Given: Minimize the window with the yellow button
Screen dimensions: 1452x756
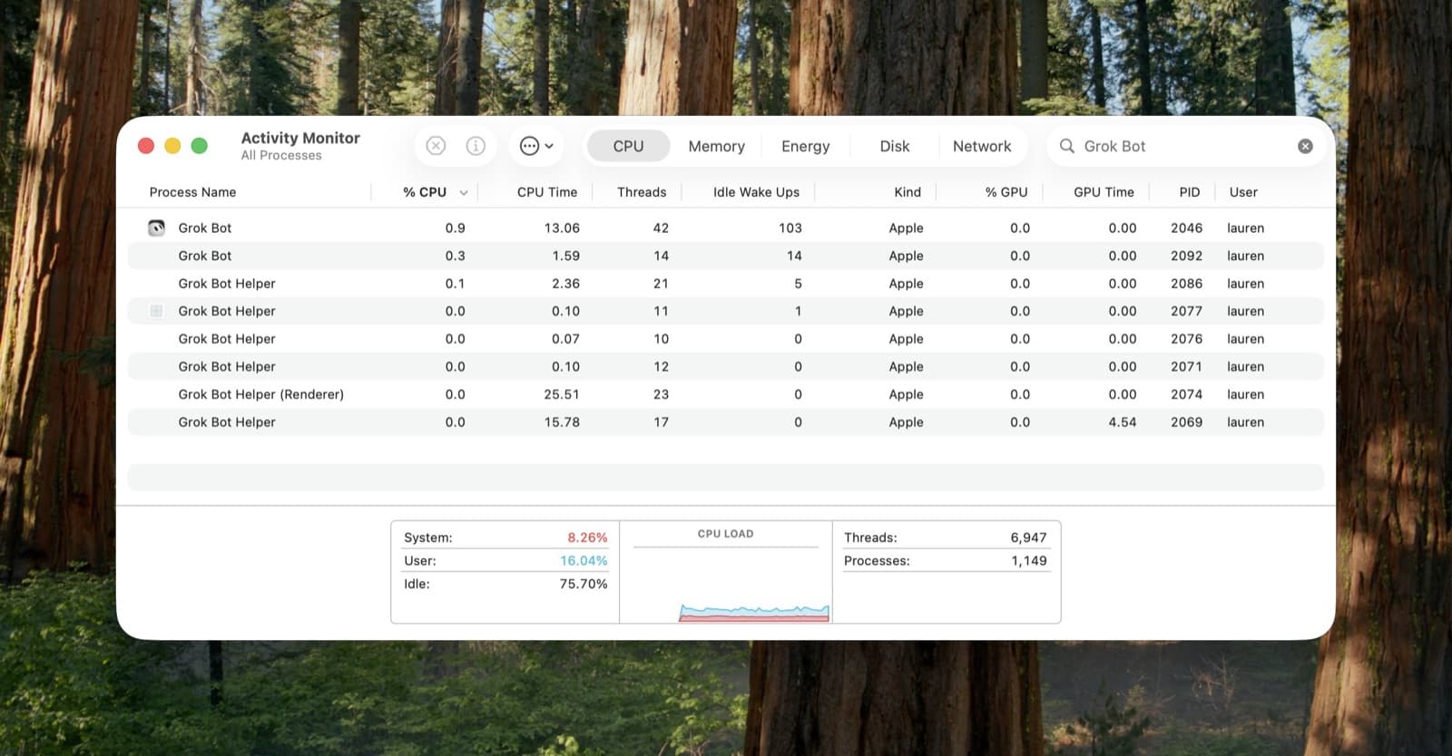Looking at the screenshot, I should (x=172, y=146).
